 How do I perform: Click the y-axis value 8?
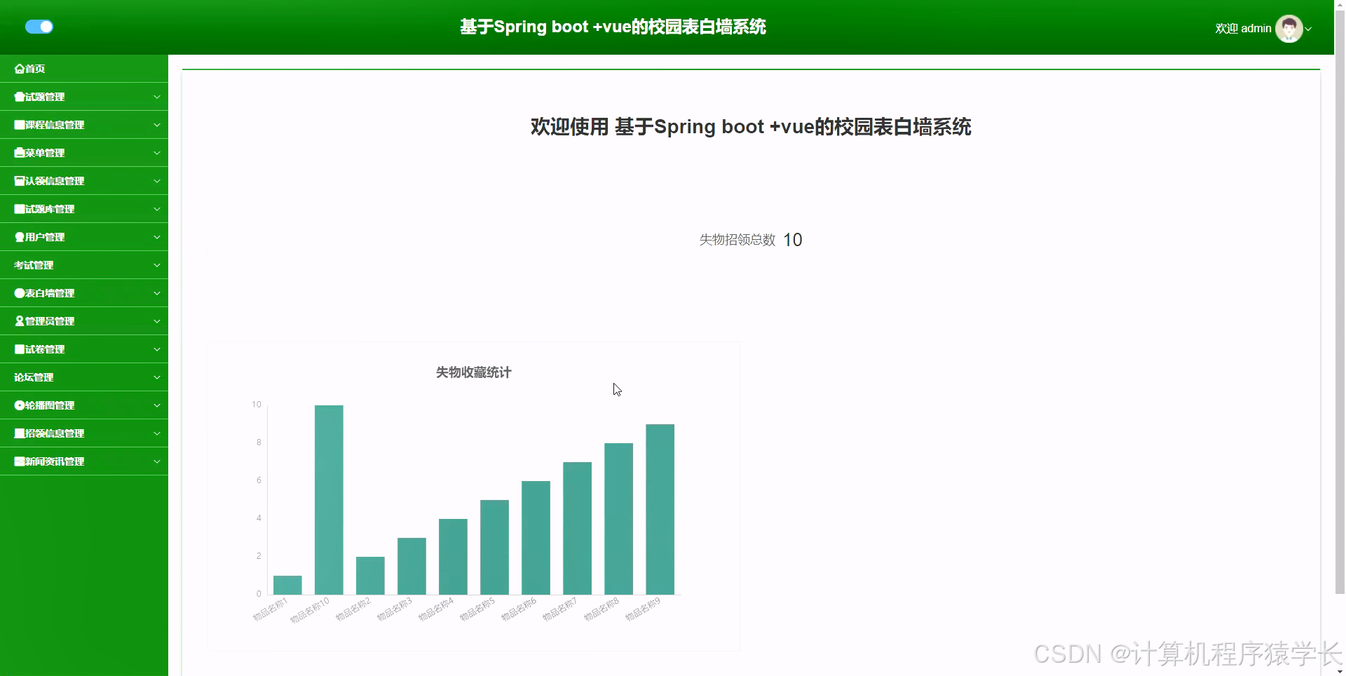tap(259, 442)
